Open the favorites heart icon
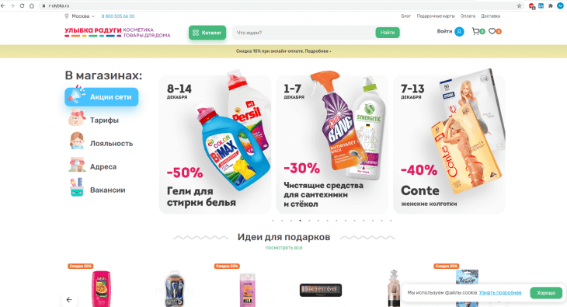 492,32
